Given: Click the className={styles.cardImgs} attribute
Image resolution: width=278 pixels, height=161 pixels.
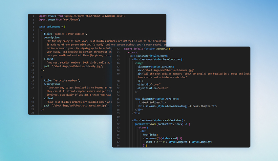Looking at the screenshot, I should [x=156, y=67].
